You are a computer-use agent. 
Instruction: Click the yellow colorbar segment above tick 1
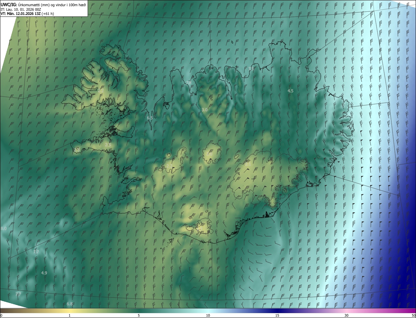(70, 311)
